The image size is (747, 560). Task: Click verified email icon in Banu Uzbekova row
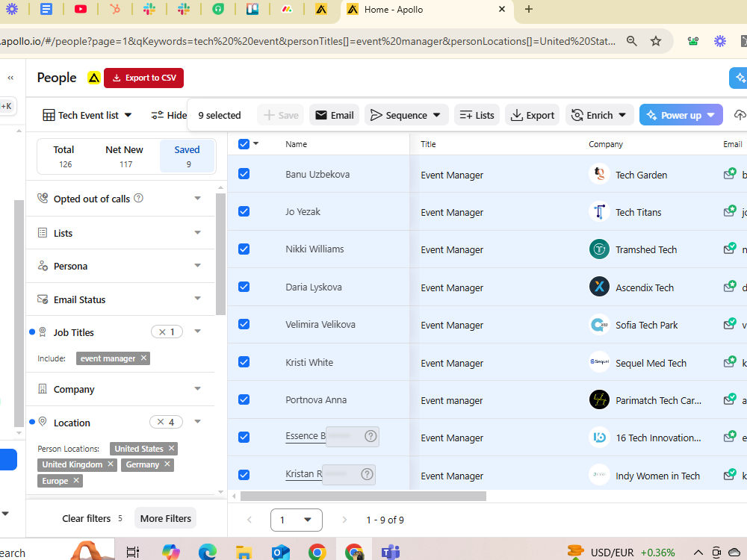click(x=729, y=174)
